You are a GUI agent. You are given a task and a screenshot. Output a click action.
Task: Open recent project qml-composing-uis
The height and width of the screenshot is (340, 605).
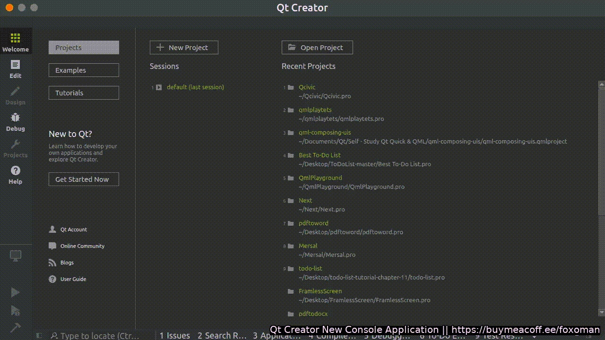(x=325, y=132)
